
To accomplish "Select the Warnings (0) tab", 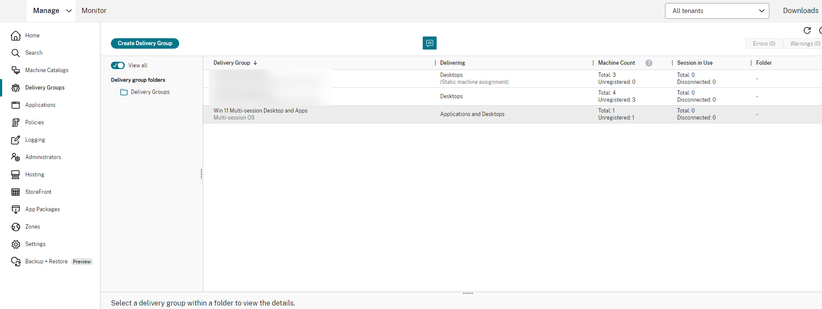I will (805, 44).
